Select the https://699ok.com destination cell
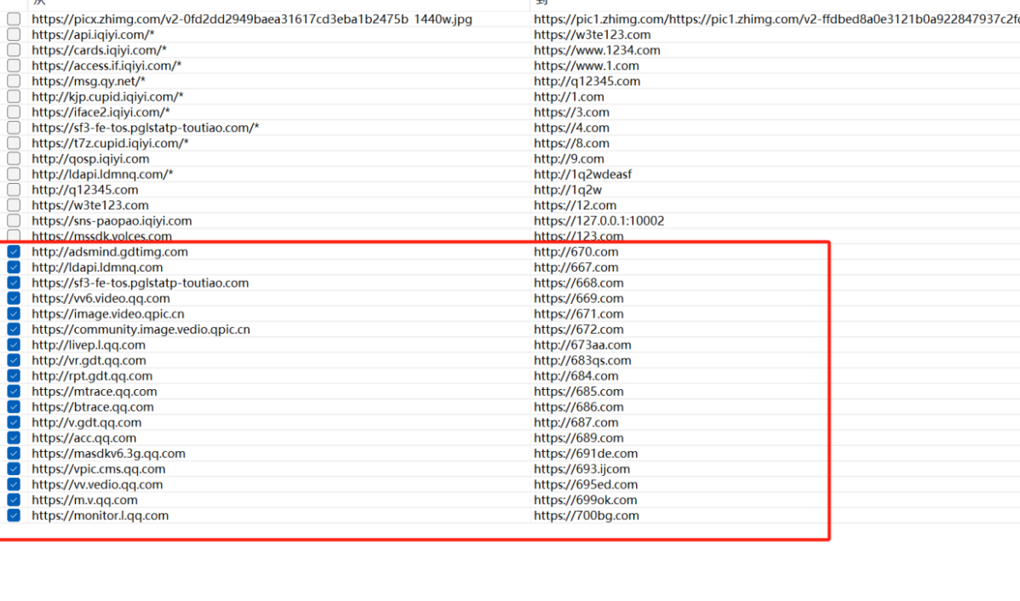 tap(586, 501)
